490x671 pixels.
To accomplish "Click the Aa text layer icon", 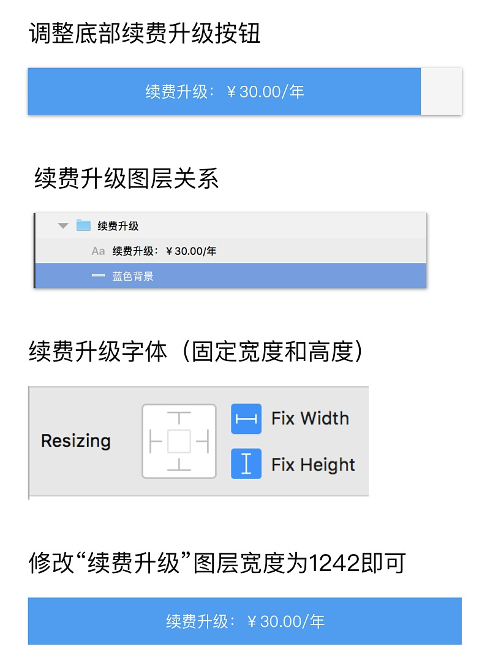I will click(98, 251).
